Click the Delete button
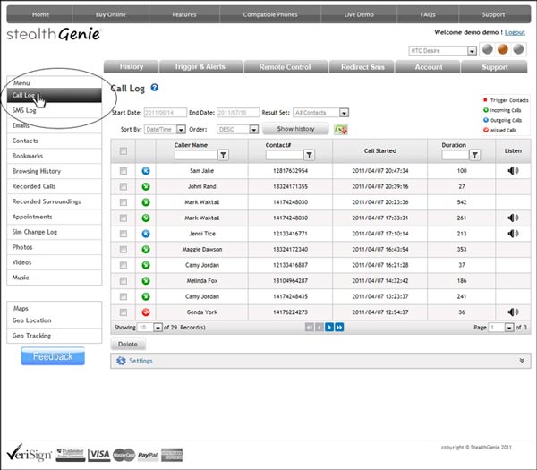Screen dimensions: 537x470 128,344
